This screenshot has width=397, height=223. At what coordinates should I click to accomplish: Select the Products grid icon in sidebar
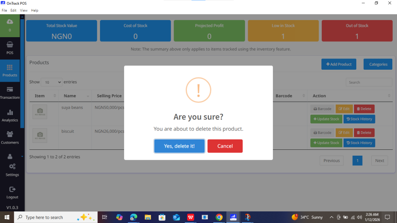click(10, 67)
